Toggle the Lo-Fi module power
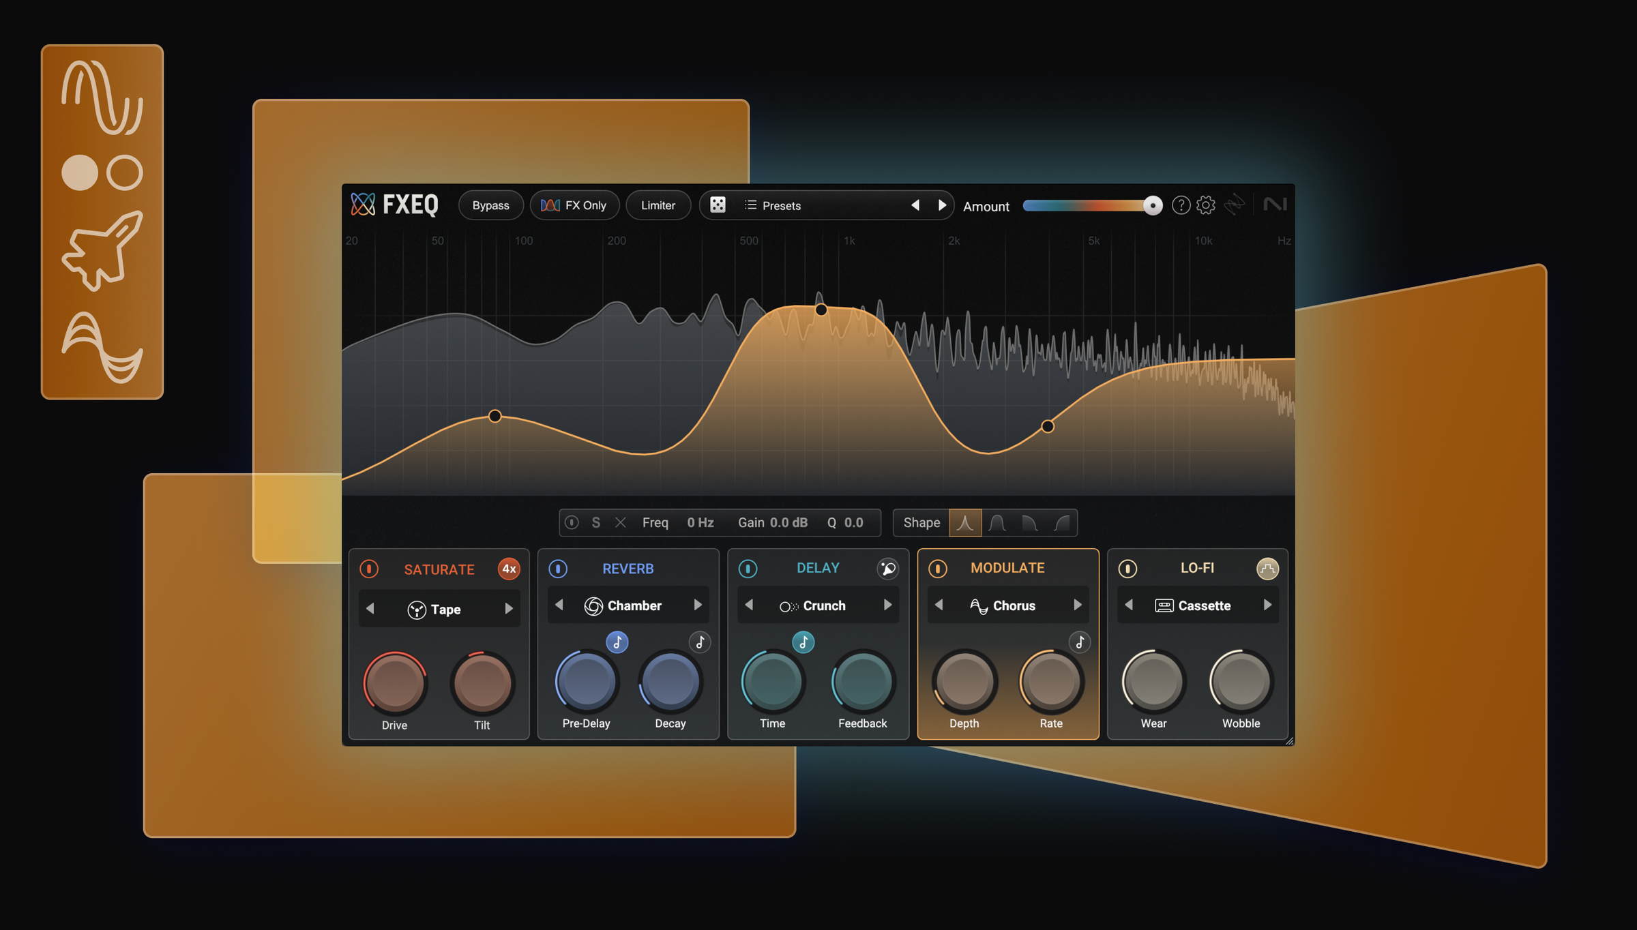This screenshot has width=1637, height=930. click(x=1127, y=569)
